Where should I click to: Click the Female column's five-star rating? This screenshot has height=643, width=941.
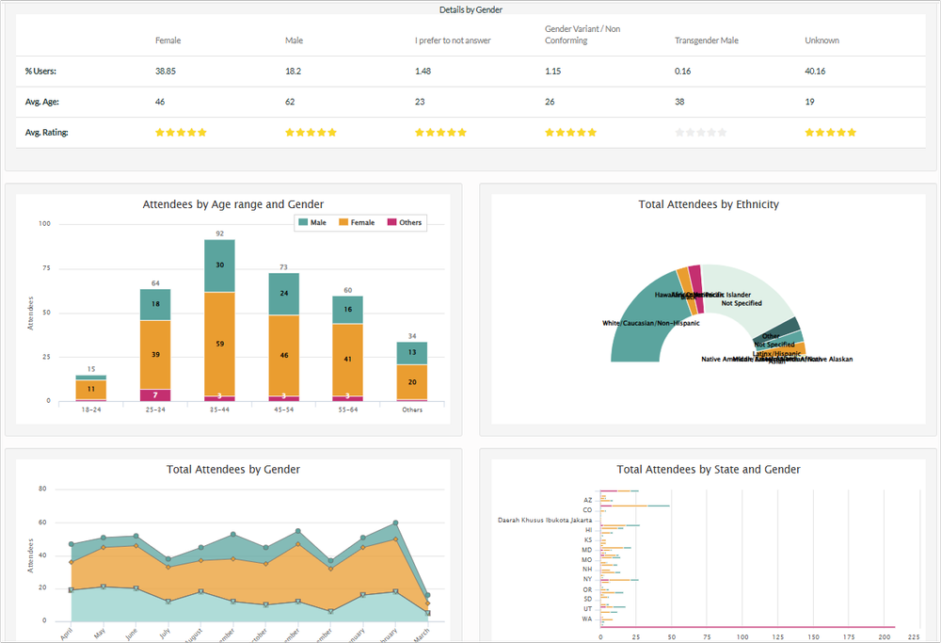[181, 132]
